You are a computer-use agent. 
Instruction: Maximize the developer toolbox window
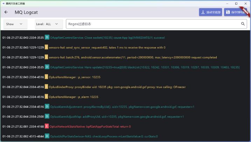tap(236, 3)
